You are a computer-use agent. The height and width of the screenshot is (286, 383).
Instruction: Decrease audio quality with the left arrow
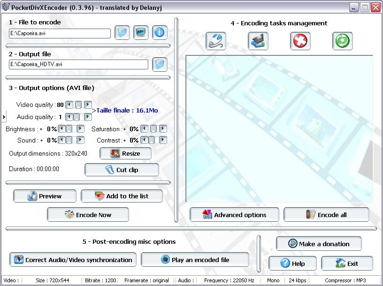coord(69,117)
